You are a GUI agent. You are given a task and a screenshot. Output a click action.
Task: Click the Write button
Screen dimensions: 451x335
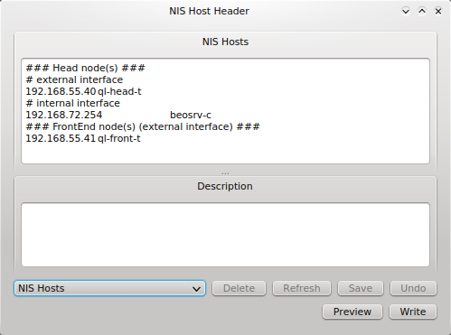413,312
